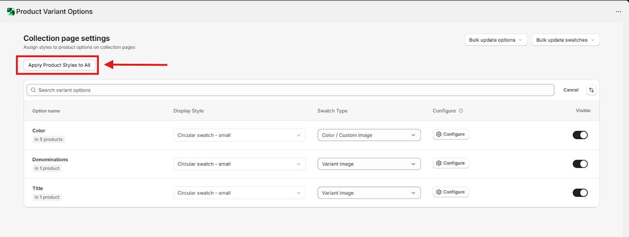The width and height of the screenshot is (629, 237).
Task: Toggle visibility of the Denominations option
Action: 580,164
